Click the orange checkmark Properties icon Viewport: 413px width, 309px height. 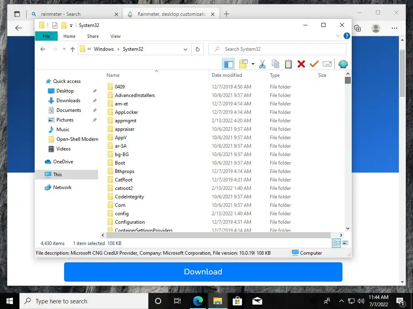(314, 64)
